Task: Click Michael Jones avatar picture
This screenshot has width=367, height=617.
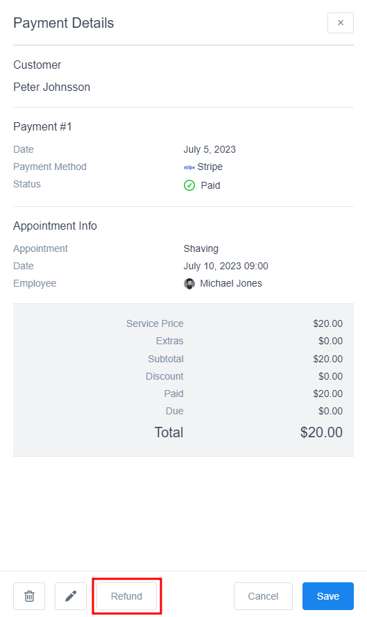Action: click(189, 283)
